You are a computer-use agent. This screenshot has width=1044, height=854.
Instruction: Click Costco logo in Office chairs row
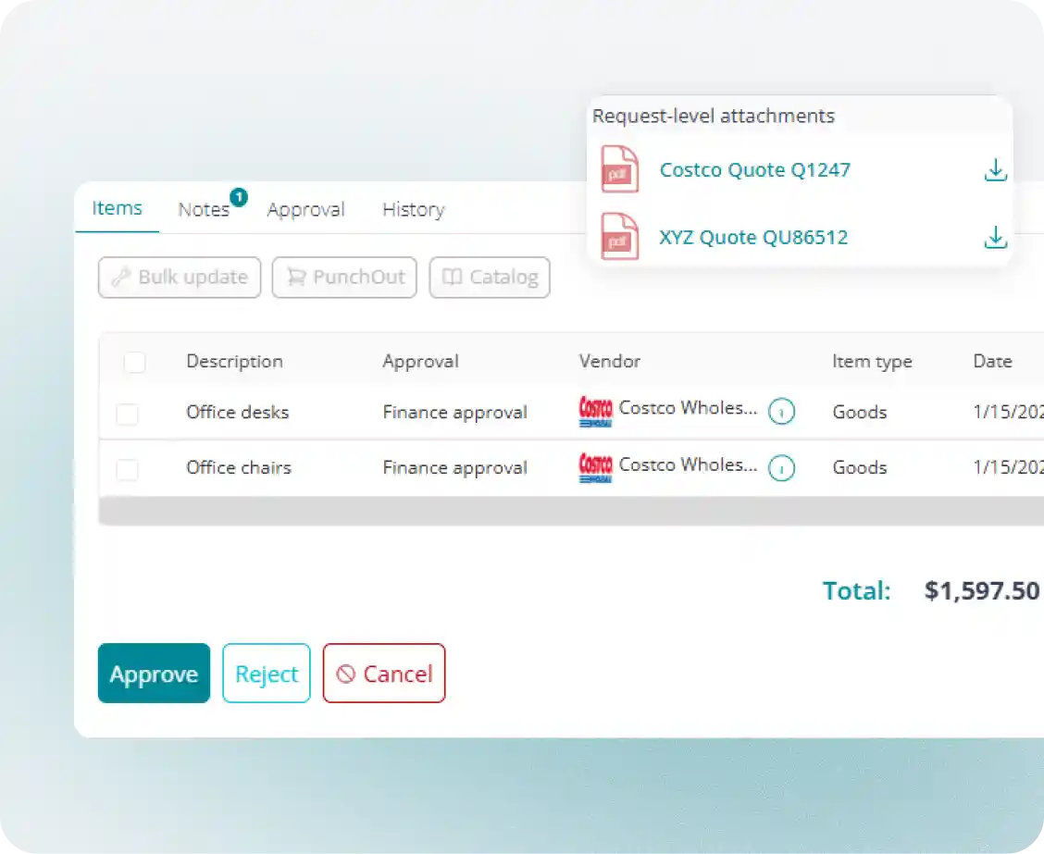pos(595,468)
